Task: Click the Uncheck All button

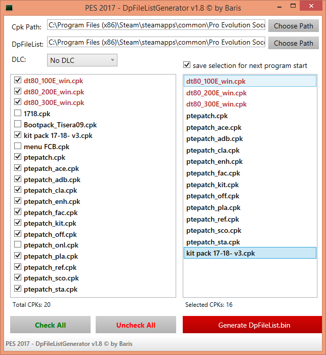Action: coord(136,325)
